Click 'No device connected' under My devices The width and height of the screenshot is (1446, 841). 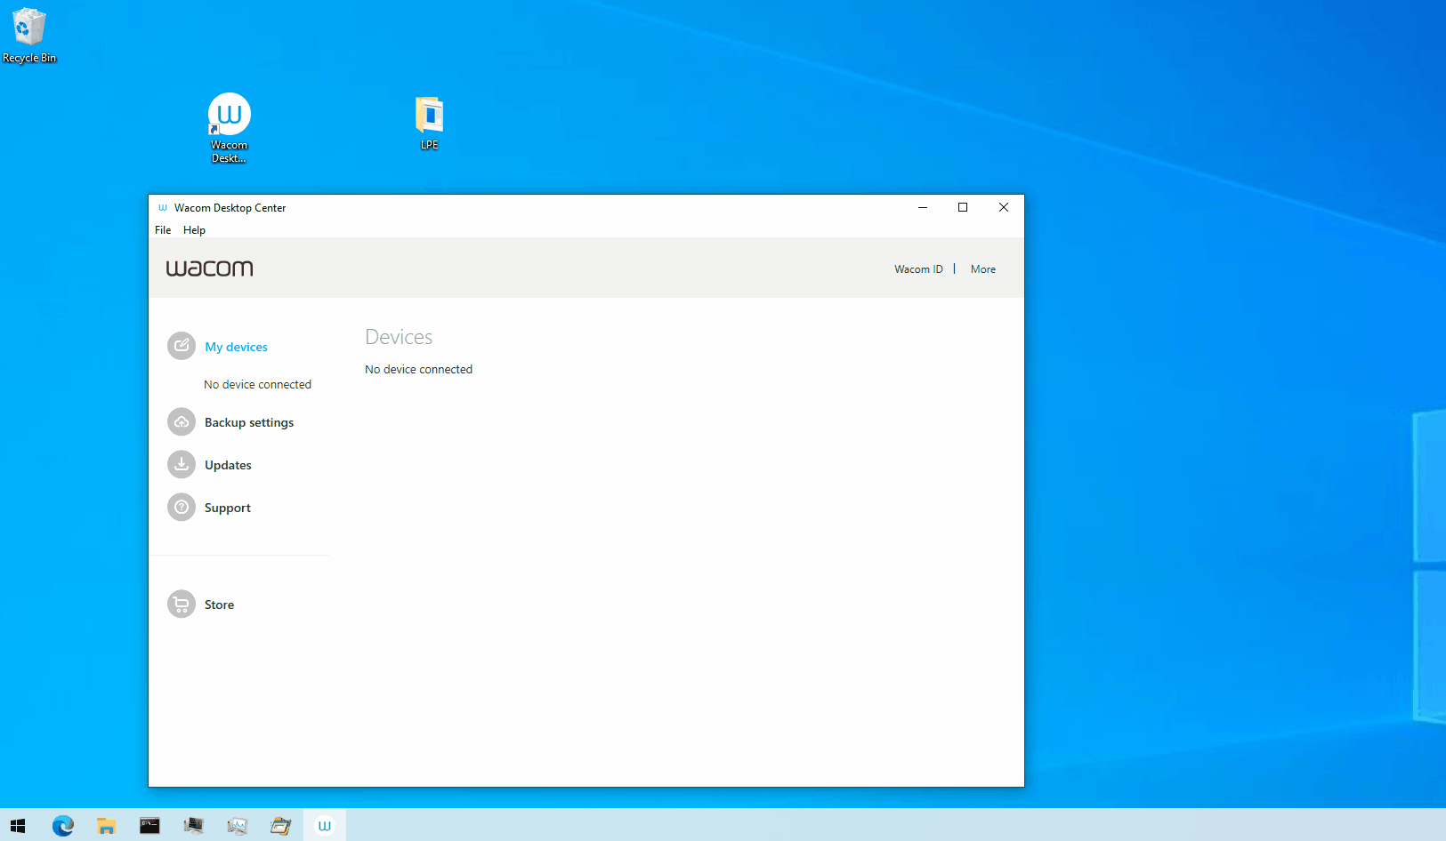pos(257,384)
